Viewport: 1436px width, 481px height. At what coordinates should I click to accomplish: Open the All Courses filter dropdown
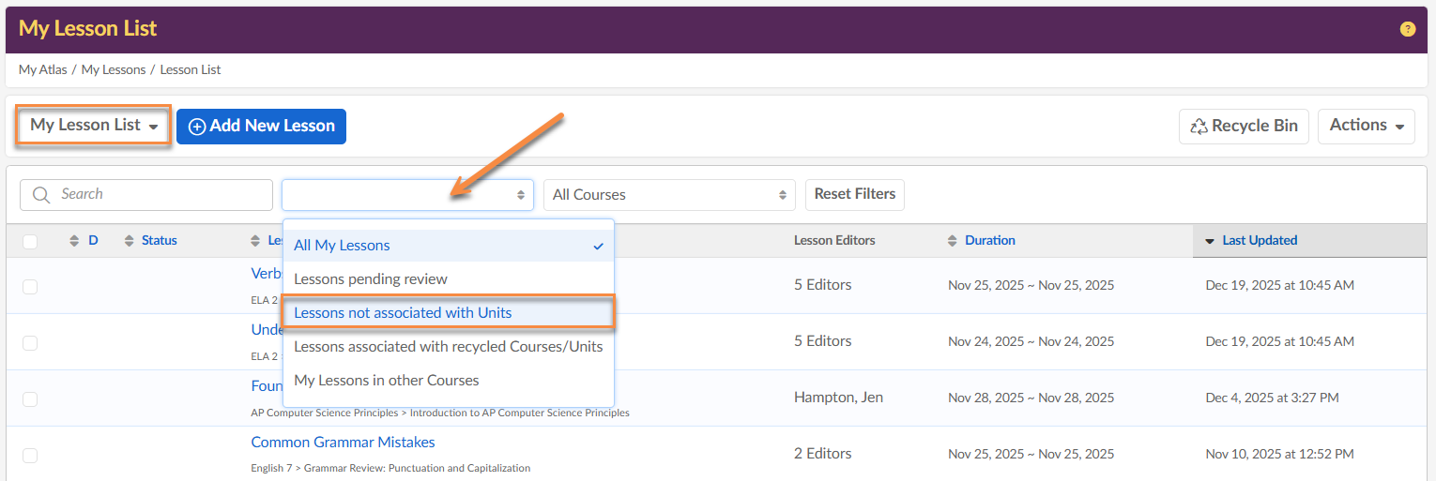[x=668, y=195]
